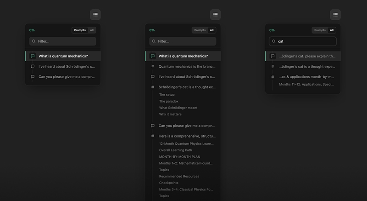Screen dimensions: 367x201
Task: Click chat icon beside 'I've heard about', middle panel
Action: pos(153,77)
